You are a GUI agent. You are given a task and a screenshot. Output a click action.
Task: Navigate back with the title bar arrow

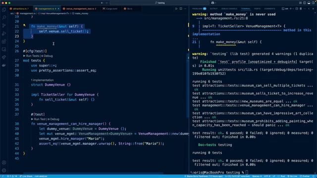(x=102, y=3)
